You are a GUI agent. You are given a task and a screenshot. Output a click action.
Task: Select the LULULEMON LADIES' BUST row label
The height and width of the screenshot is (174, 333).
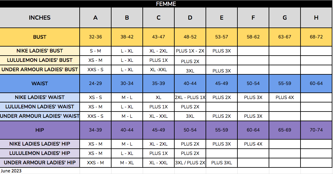40,60
